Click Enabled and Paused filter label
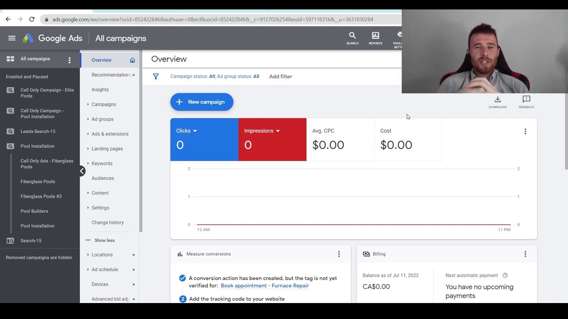Viewport: 568px width, 319px height. (x=27, y=77)
